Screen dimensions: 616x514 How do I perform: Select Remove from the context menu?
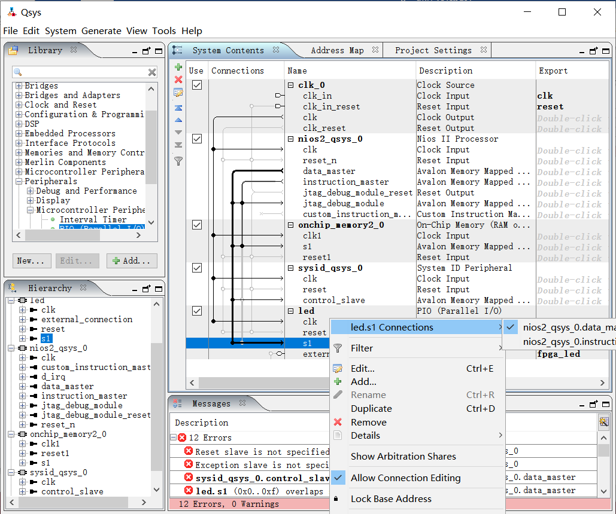(x=368, y=422)
